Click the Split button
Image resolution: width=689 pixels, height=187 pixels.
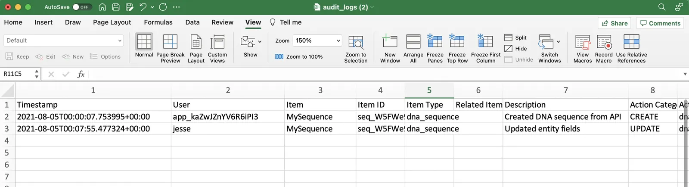(x=515, y=37)
